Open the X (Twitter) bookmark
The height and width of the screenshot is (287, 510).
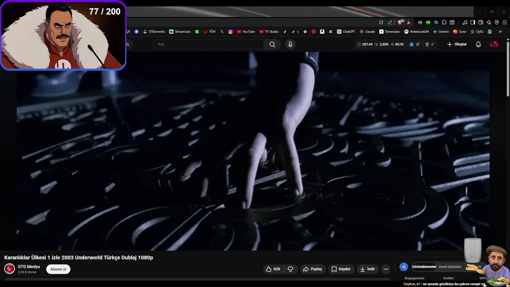pos(222,31)
